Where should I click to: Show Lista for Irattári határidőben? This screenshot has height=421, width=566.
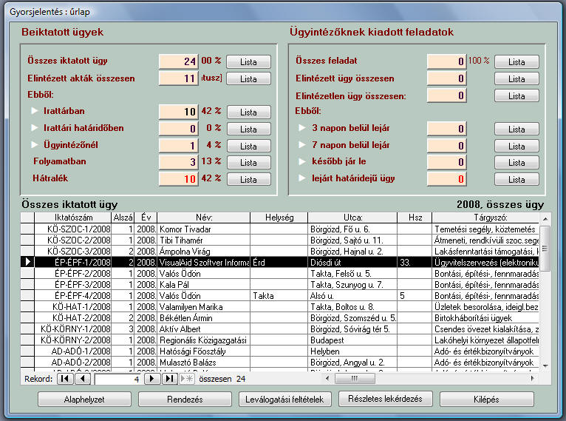tap(249, 129)
